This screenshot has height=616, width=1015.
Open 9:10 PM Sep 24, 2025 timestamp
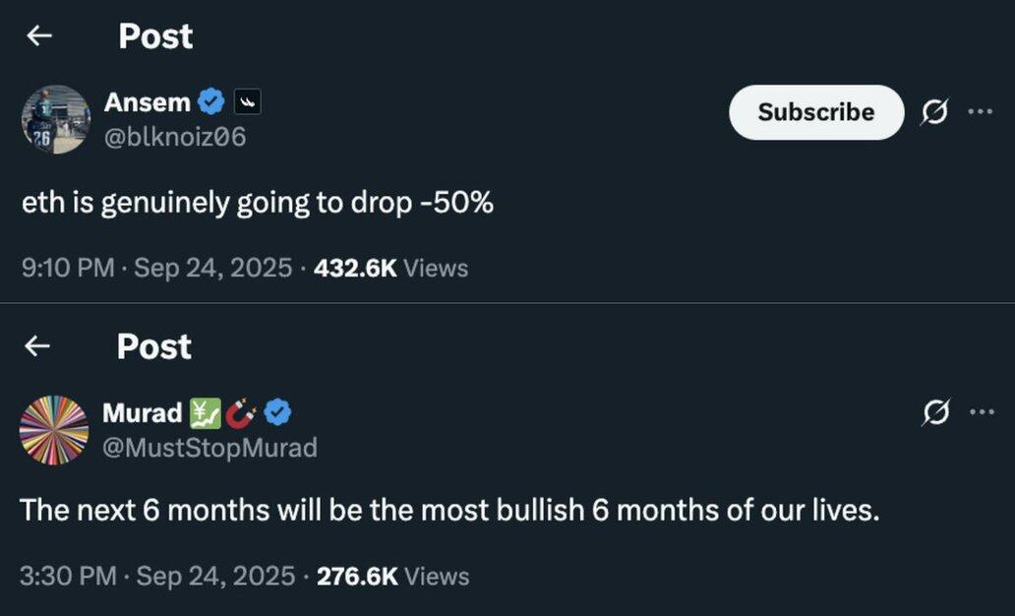coord(157,268)
